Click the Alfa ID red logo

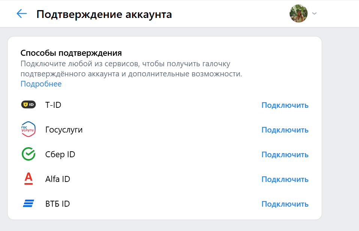29,179
